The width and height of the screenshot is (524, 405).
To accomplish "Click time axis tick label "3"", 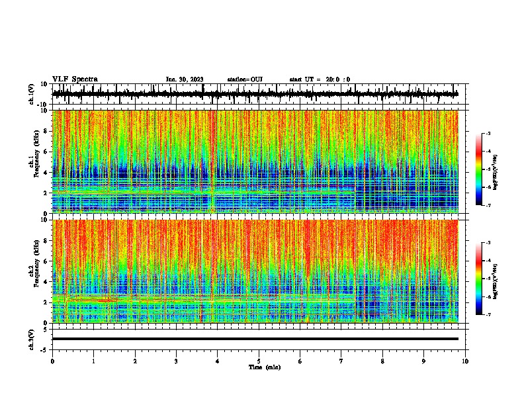I will (x=176, y=361).
